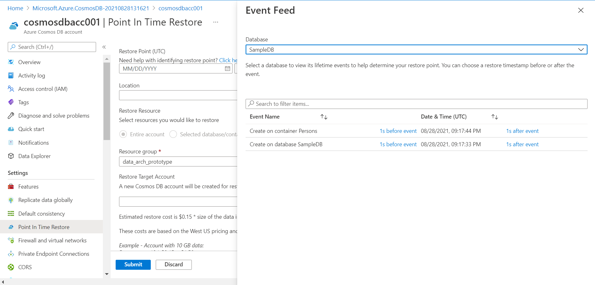
Task: Click the Search to filter items field
Action: click(416, 104)
